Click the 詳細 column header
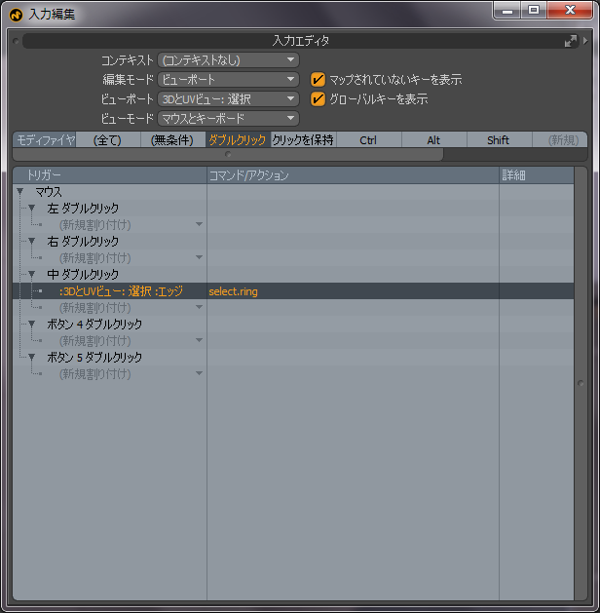 pyautogui.click(x=537, y=175)
